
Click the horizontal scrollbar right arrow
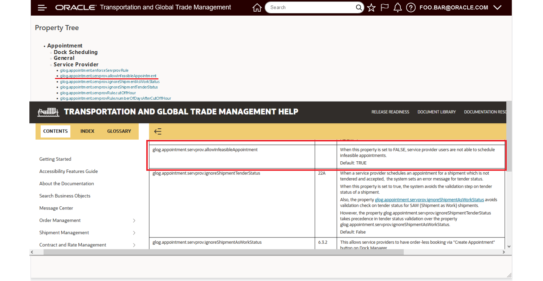pos(503,252)
